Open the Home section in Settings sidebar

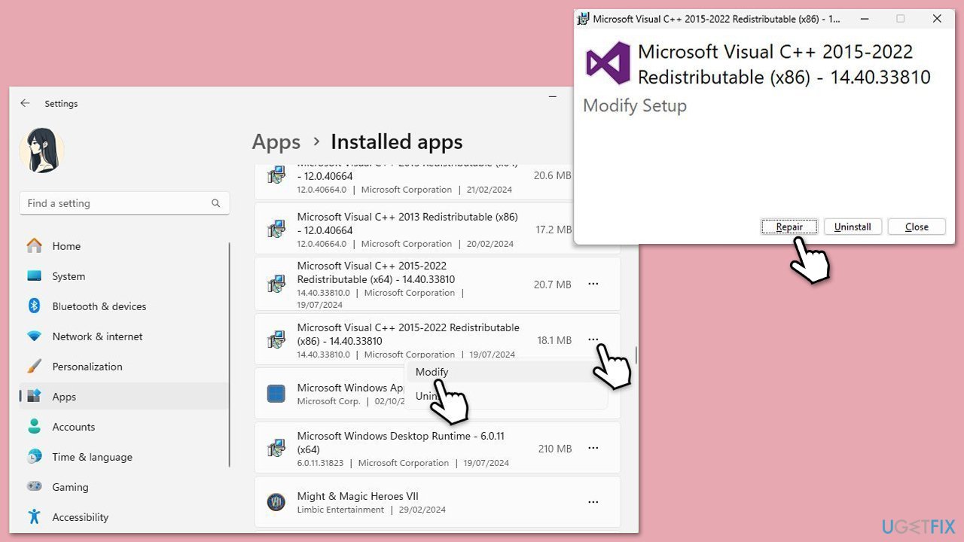pos(66,245)
